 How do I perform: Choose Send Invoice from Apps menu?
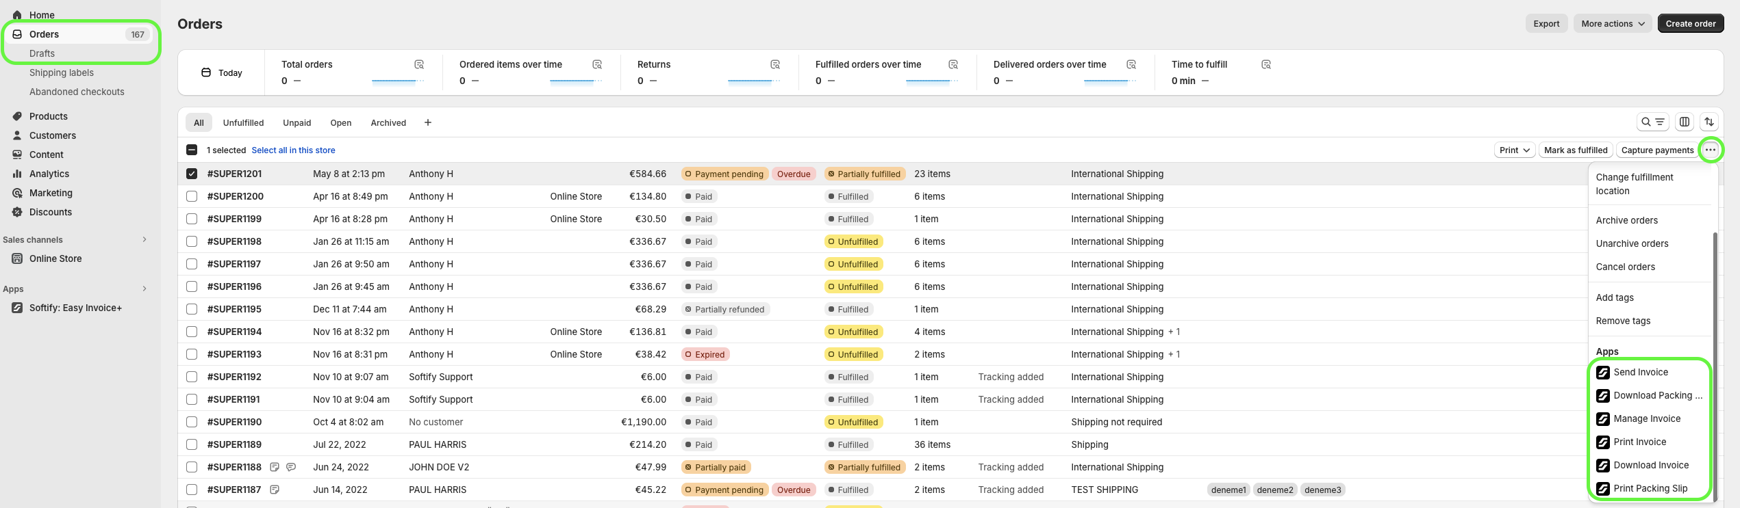coord(1640,373)
